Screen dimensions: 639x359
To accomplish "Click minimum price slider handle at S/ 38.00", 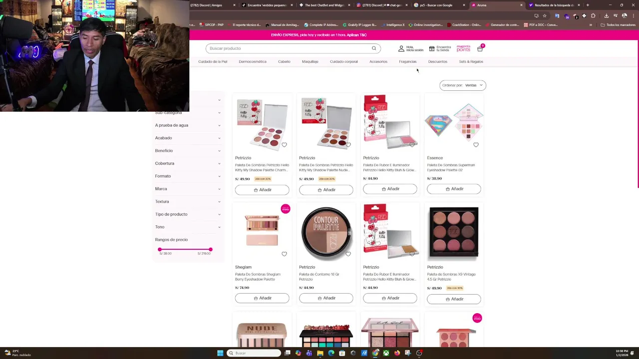I will tap(160, 249).
